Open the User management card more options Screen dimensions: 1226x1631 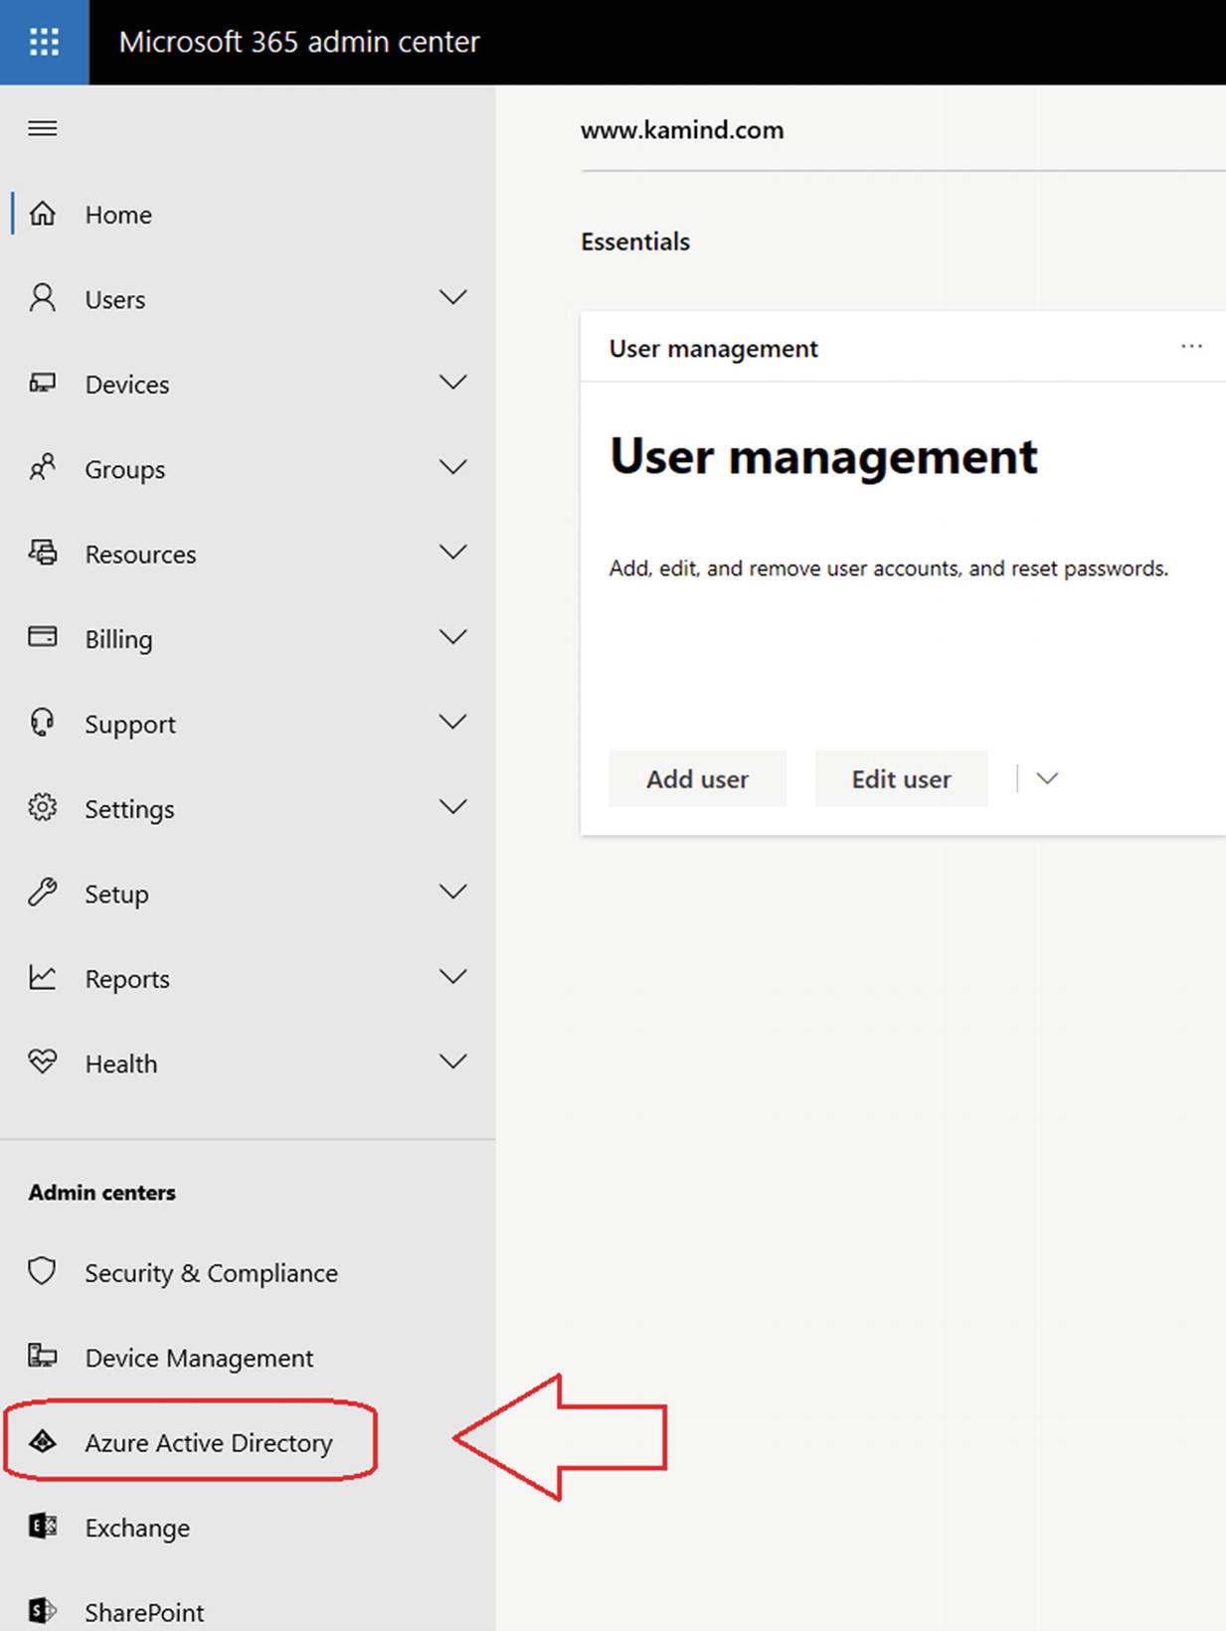click(x=1191, y=347)
